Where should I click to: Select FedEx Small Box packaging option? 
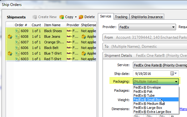click(x=156, y=100)
